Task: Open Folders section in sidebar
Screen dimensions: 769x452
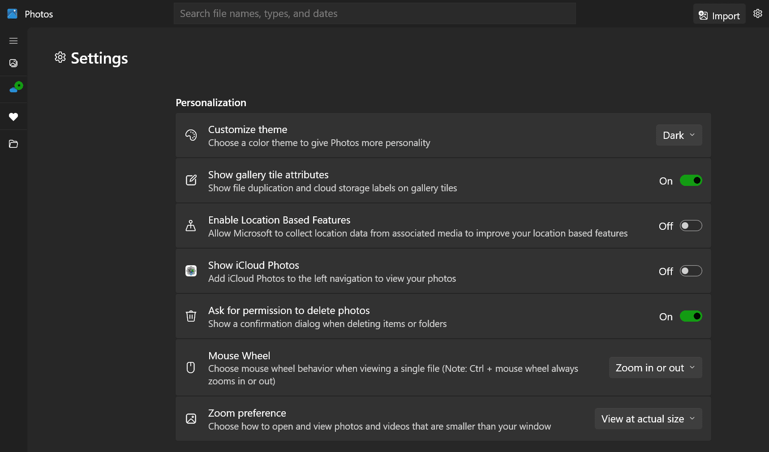Action: [13, 144]
